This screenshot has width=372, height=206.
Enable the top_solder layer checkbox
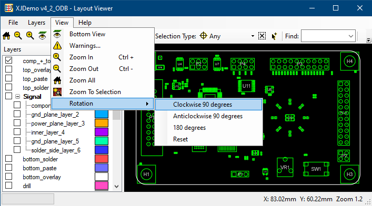point(9,87)
